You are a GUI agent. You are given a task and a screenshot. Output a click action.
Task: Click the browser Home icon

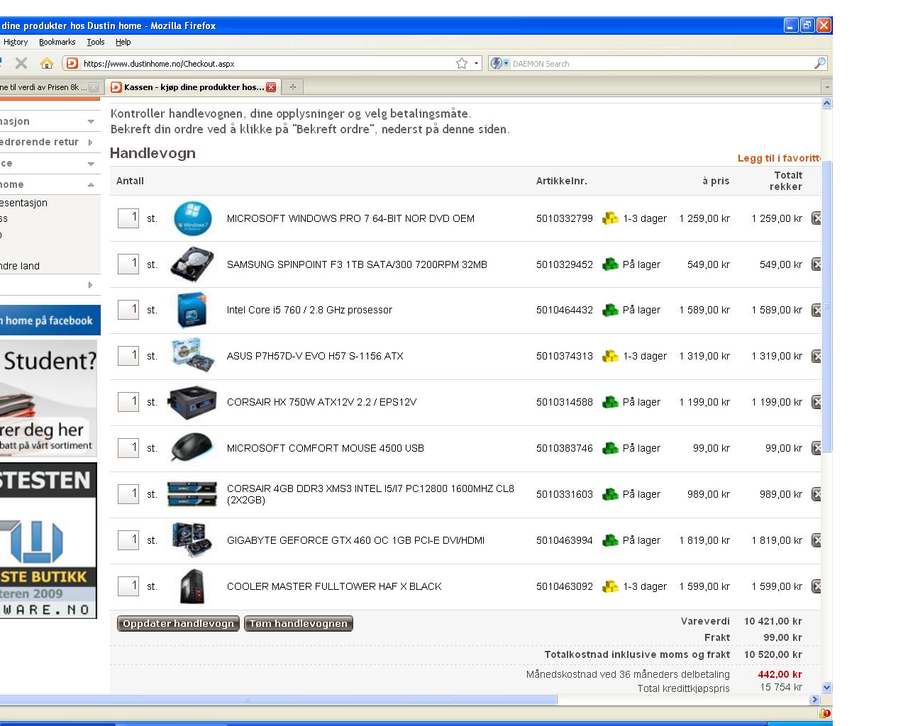pyautogui.click(x=47, y=63)
